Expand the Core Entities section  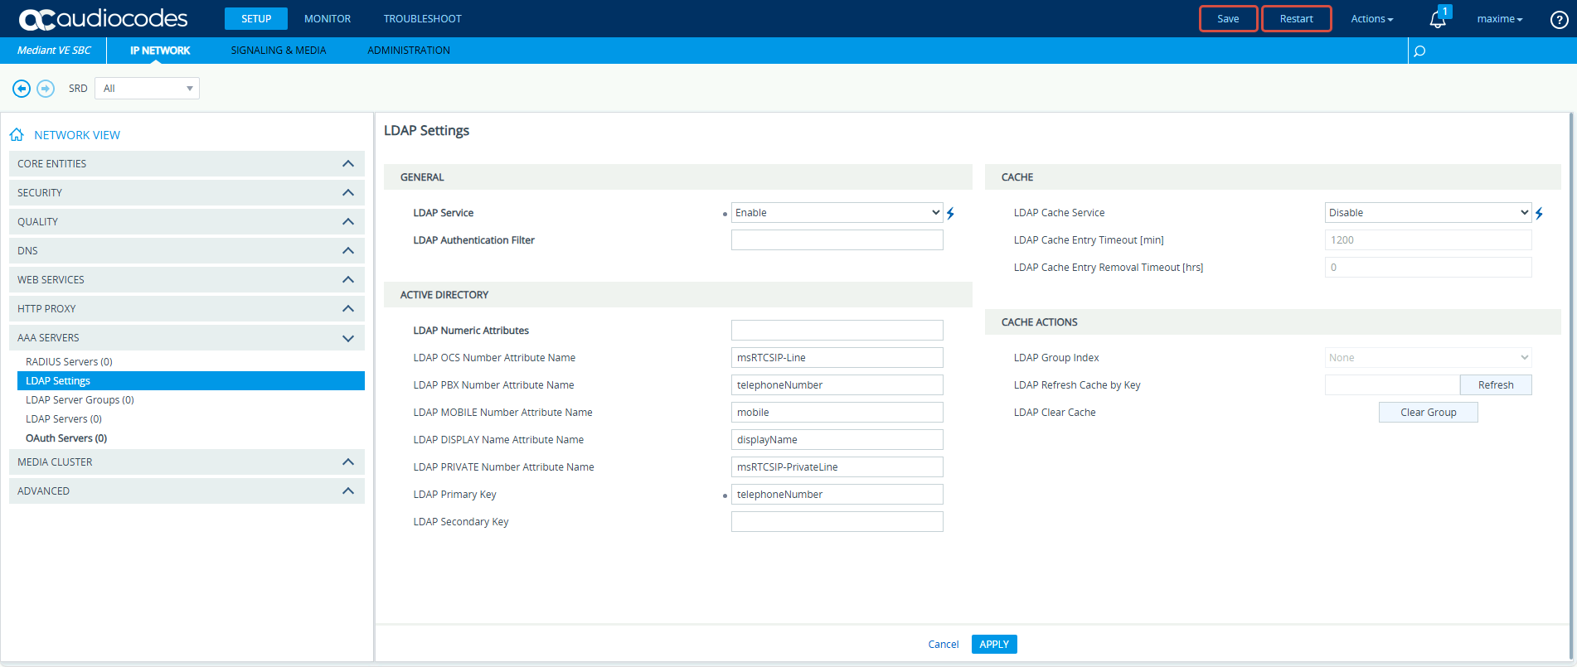pyautogui.click(x=348, y=164)
